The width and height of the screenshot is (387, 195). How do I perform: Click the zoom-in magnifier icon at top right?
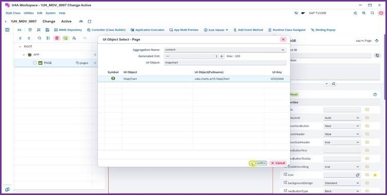[x=364, y=13]
